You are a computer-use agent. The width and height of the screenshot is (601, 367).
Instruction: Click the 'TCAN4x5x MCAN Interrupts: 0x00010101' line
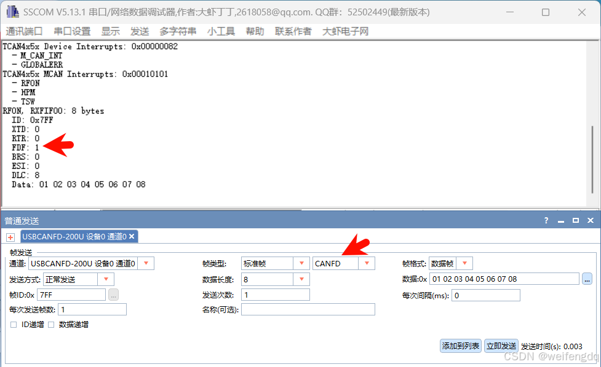pos(85,74)
